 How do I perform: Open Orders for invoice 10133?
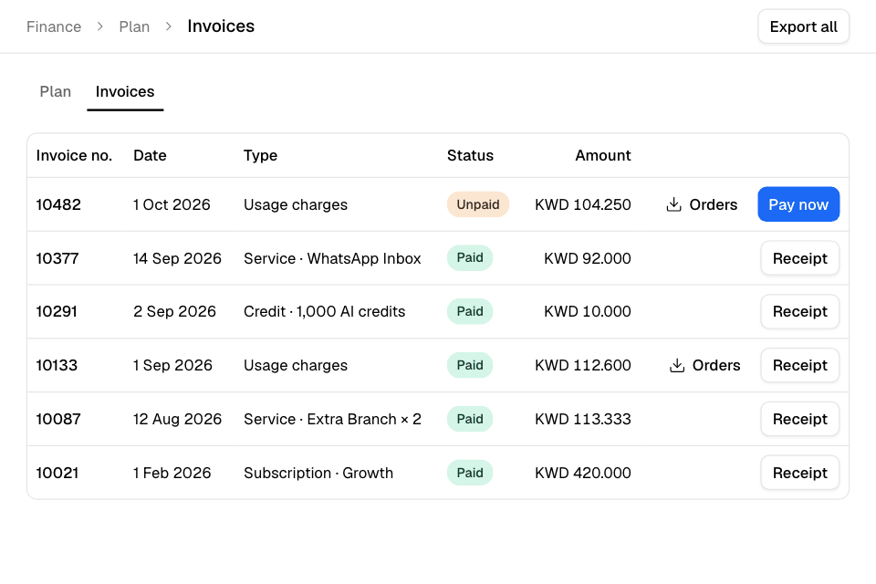tap(705, 366)
